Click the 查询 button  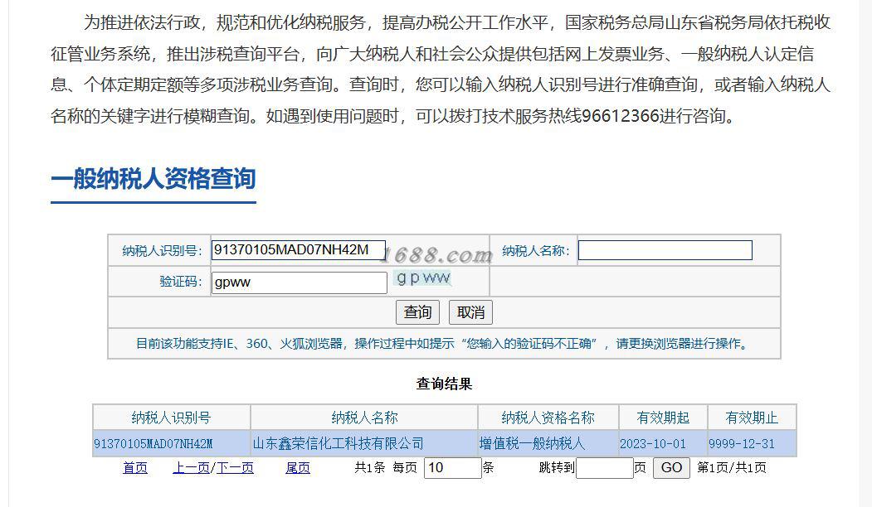coord(417,312)
